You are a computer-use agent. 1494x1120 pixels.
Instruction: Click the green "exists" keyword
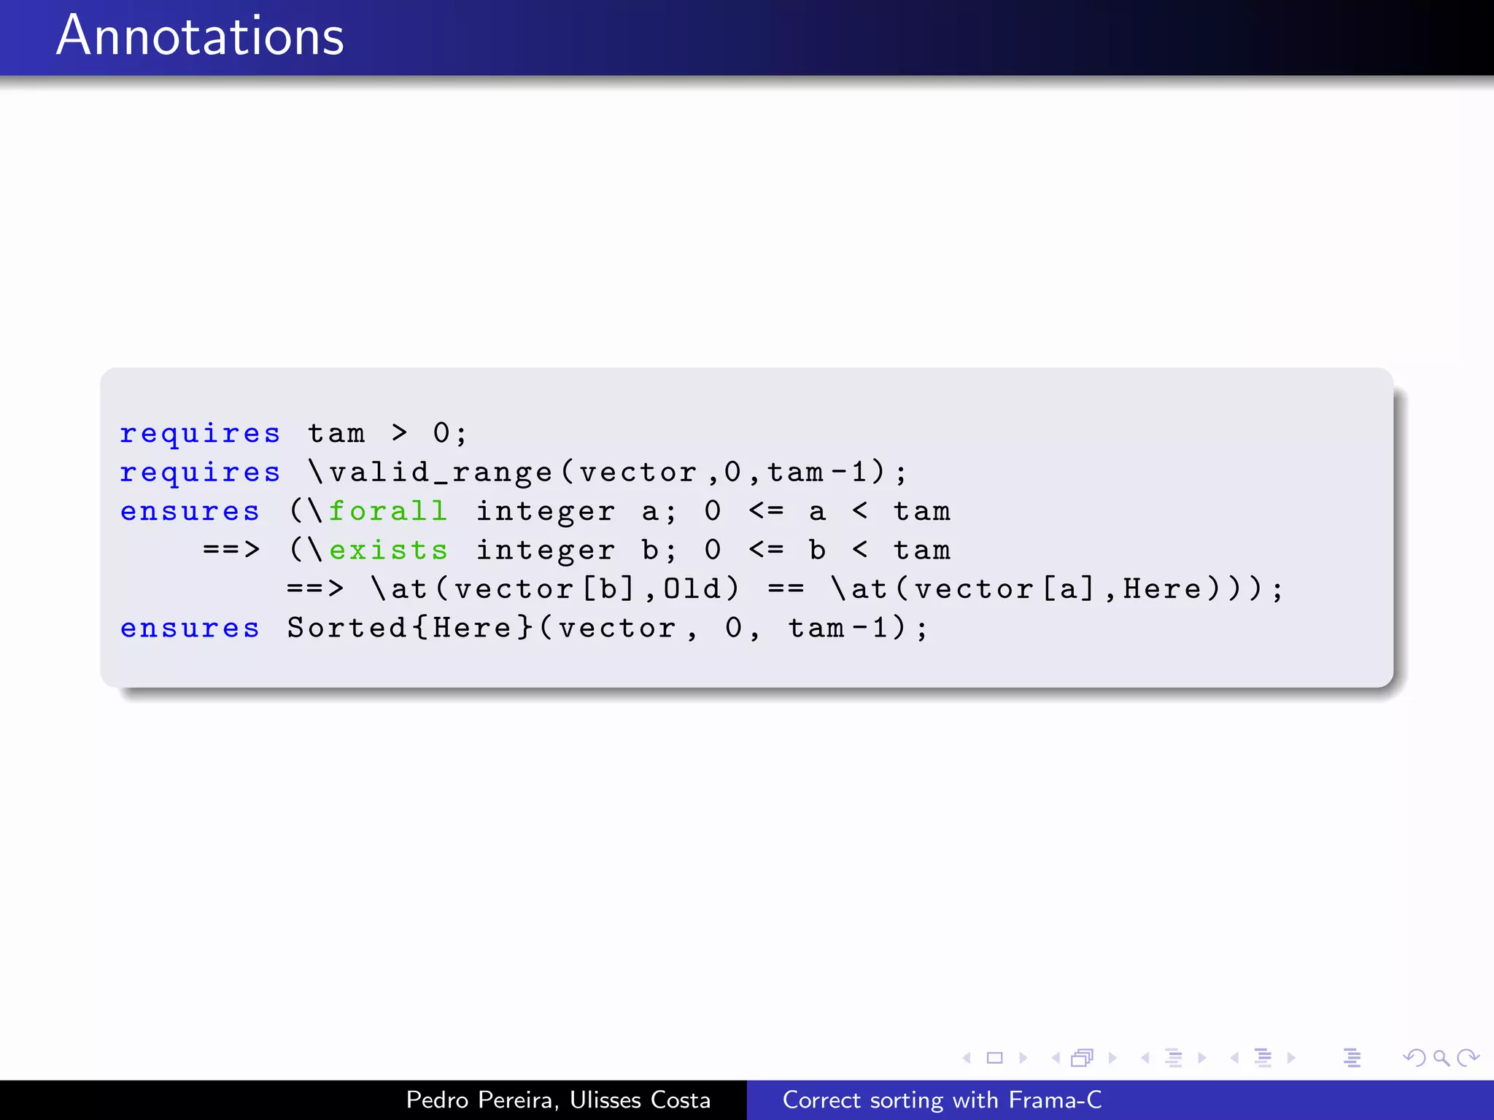point(388,550)
